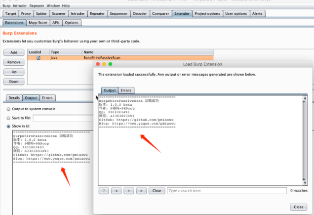Select Save to file option
The image size is (314, 215).
click(8, 118)
